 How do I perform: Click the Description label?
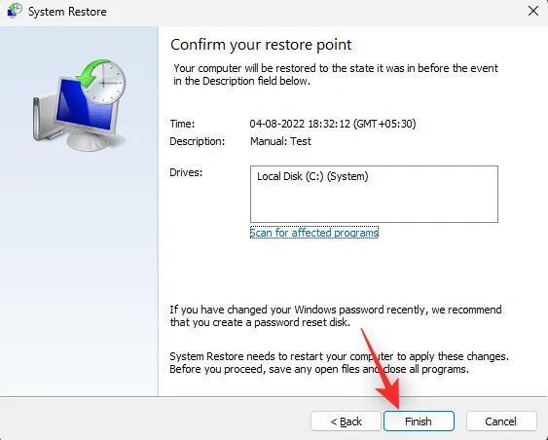[x=198, y=141]
